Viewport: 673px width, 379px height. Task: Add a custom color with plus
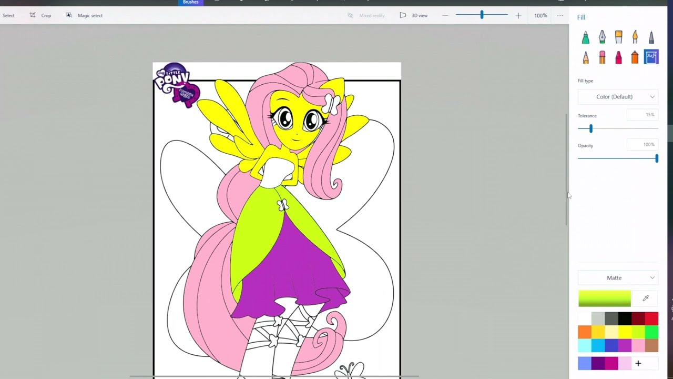pyautogui.click(x=638, y=363)
